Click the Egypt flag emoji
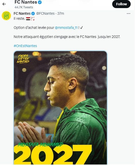Screen dimensions: 137x165 (28, 19)
